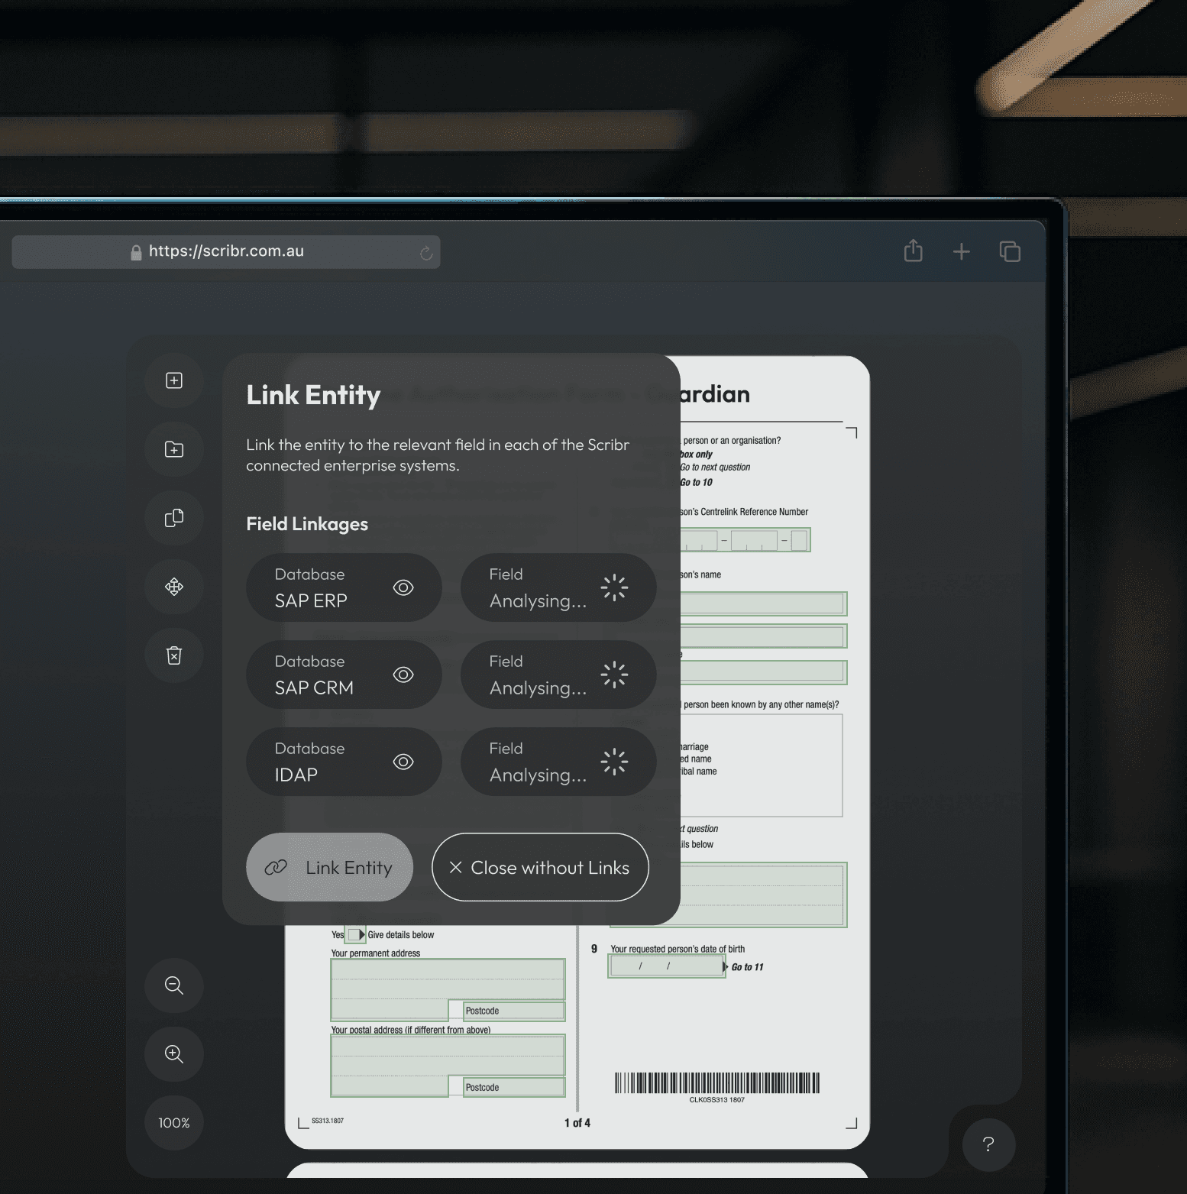Image resolution: width=1187 pixels, height=1194 pixels.
Task: Create a new document from the sidebar
Action: point(173,380)
